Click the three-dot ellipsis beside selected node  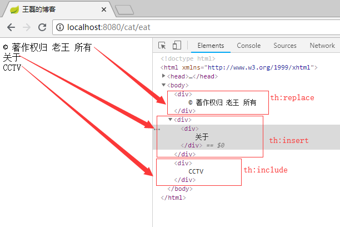point(157,129)
